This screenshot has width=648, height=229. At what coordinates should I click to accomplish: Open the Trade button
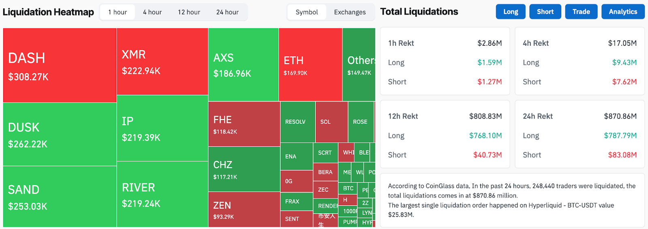click(x=581, y=12)
